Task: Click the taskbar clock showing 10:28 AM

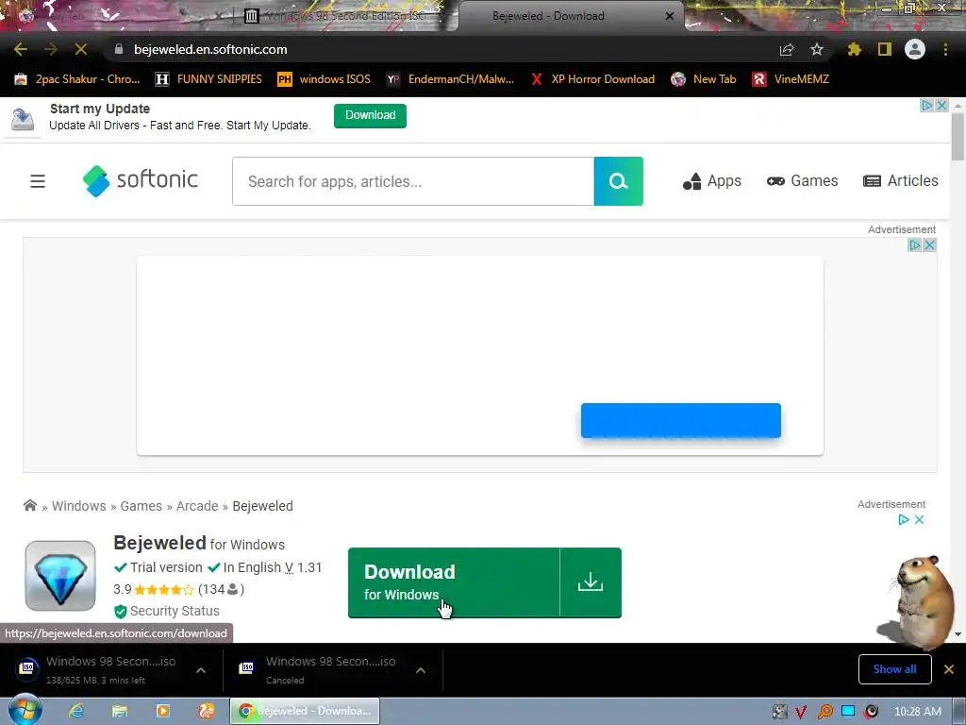Action: (x=917, y=712)
